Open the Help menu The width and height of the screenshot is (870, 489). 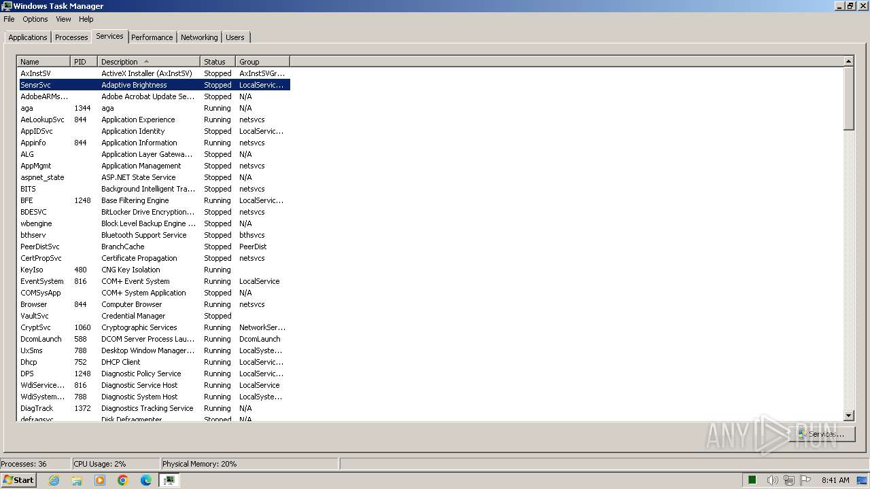86,19
